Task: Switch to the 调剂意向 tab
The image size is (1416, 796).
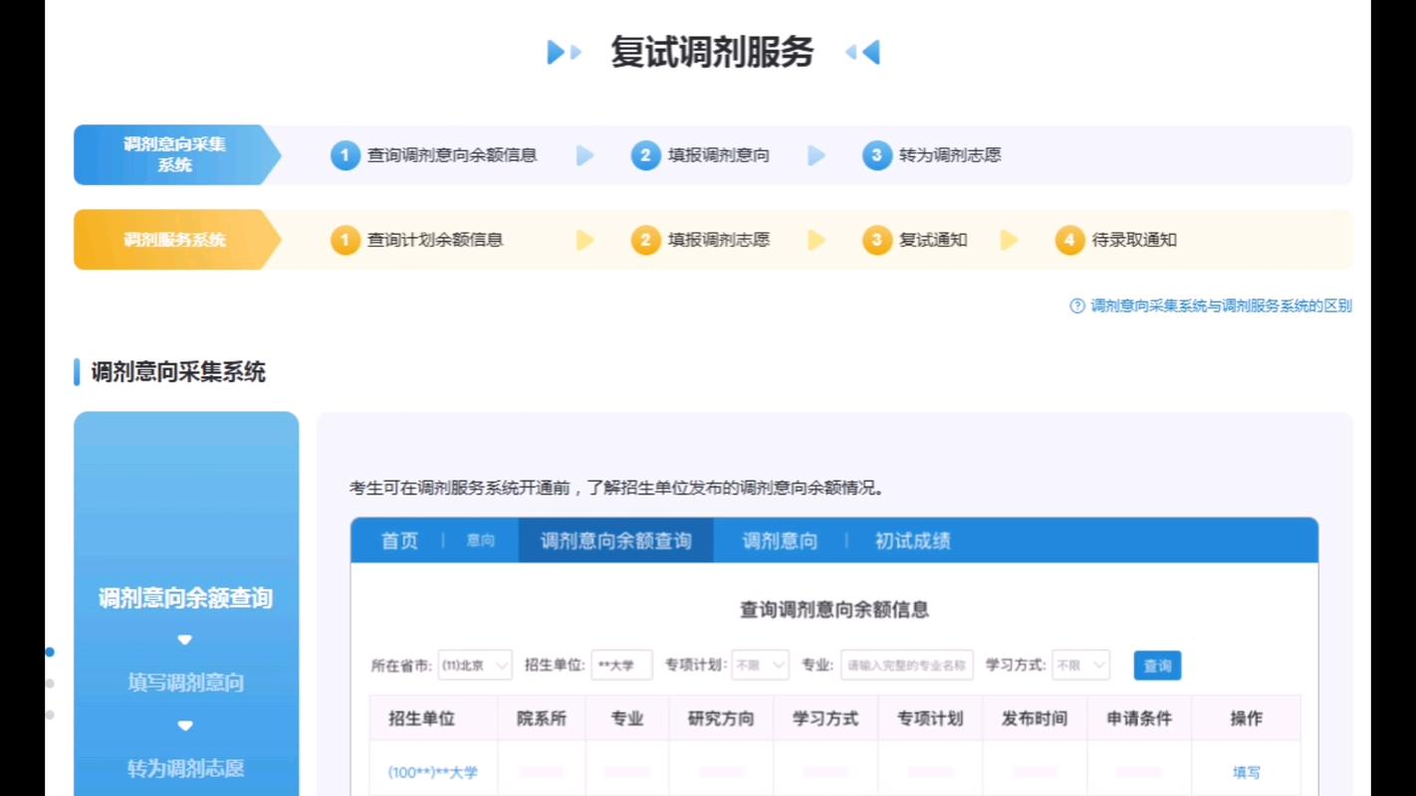Action: [780, 541]
